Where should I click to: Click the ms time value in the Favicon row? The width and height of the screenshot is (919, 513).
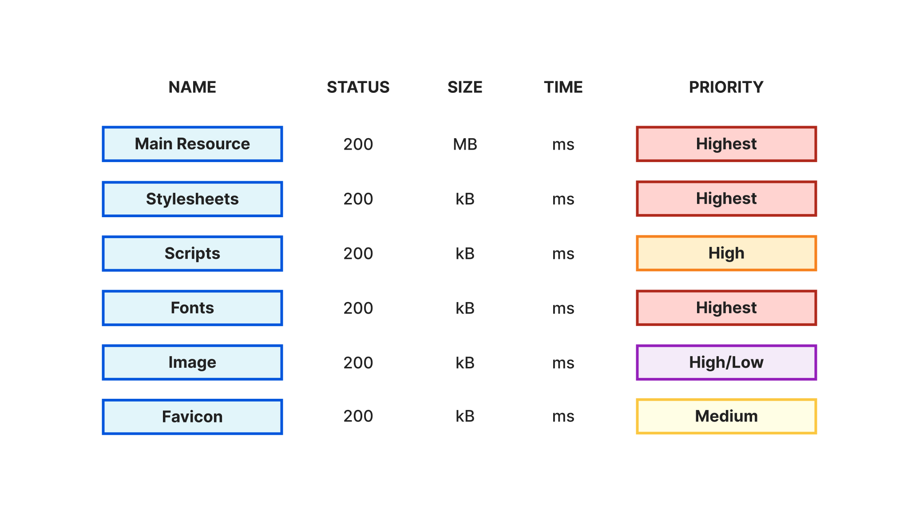click(563, 417)
